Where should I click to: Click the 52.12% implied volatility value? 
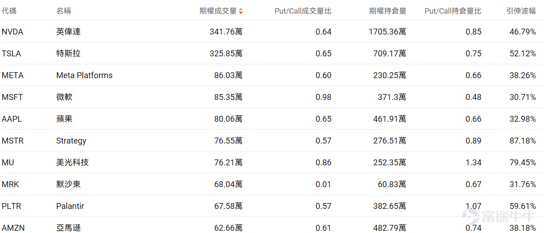tap(523, 54)
